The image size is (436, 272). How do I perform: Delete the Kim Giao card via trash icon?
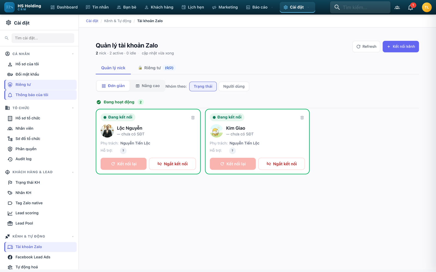pos(302,118)
